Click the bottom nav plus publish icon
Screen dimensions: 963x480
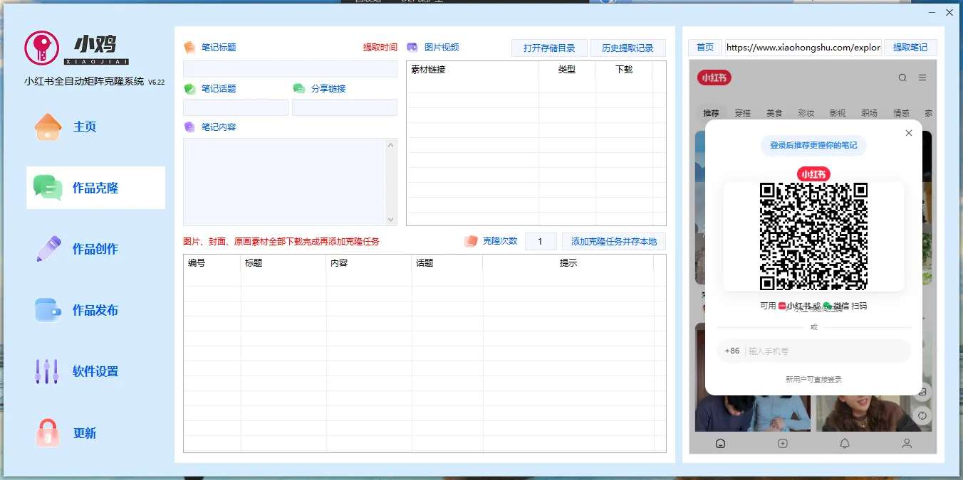(x=782, y=443)
